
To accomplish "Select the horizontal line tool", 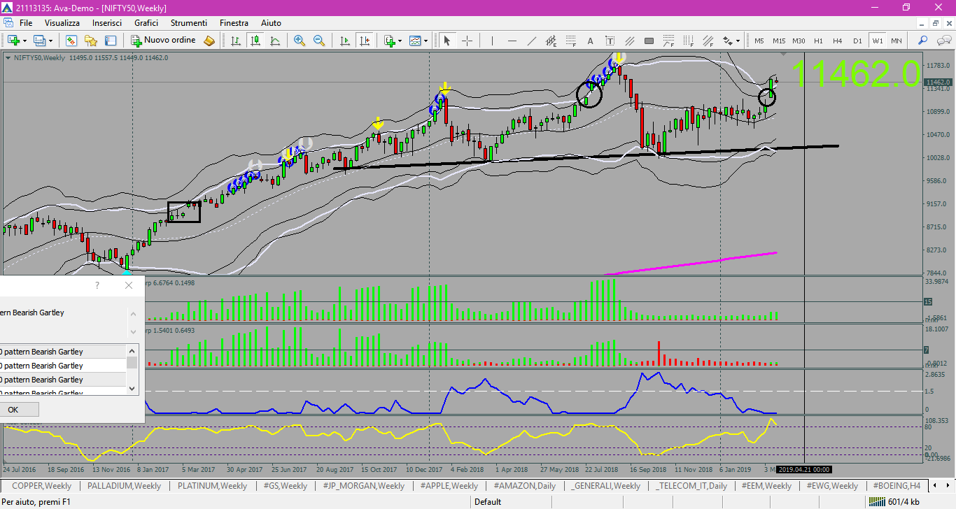I will pos(512,41).
